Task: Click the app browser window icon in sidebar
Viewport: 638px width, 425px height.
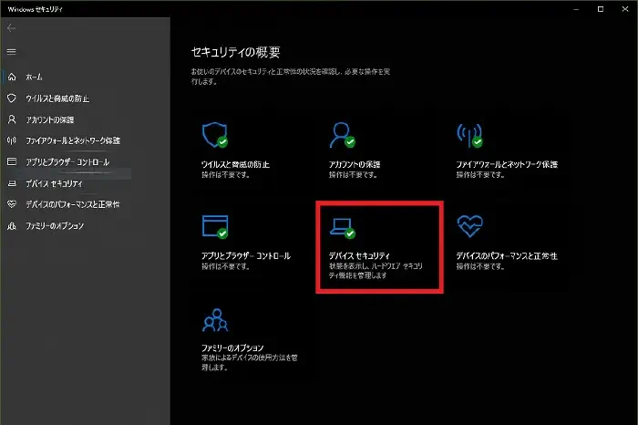Action: point(12,161)
